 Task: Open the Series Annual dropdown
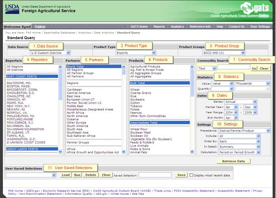[241, 102]
